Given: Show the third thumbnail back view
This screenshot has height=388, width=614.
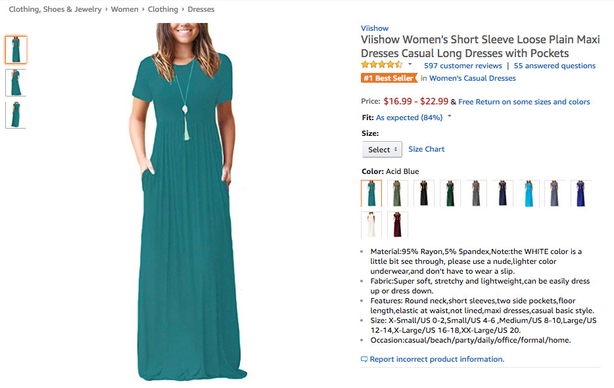Looking at the screenshot, I should coord(16,115).
